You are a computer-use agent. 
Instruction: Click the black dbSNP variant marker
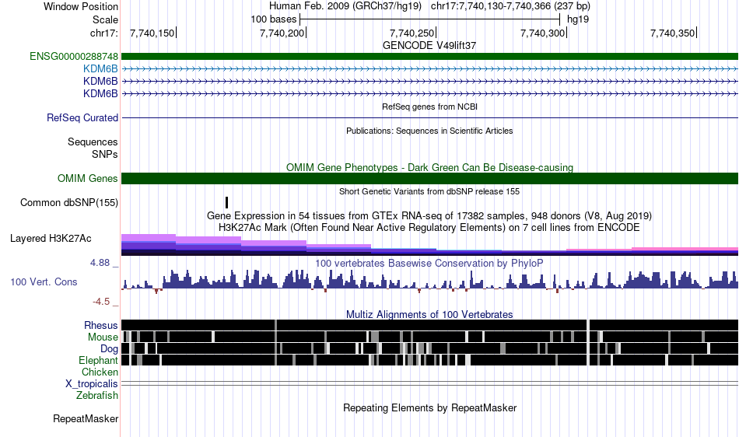(x=226, y=202)
